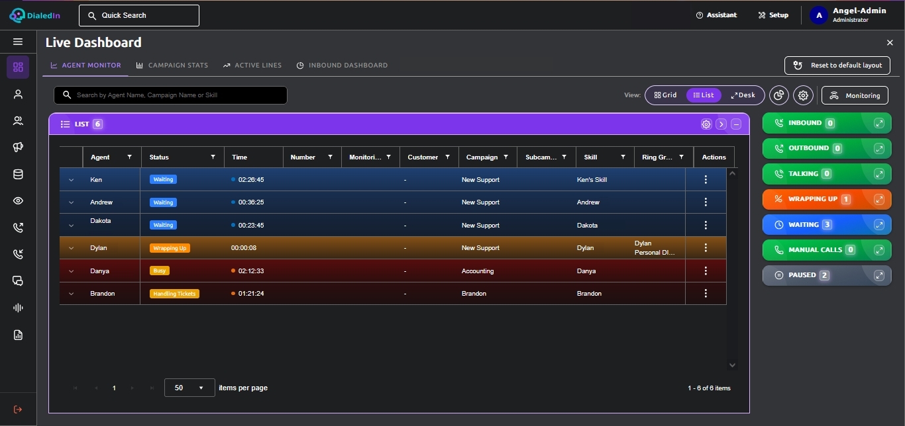The width and height of the screenshot is (905, 426).
Task: Open the reports document icon in sidebar
Action: click(x=18, y=335)
